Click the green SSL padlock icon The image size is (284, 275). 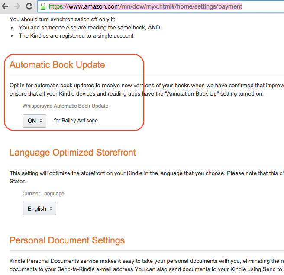[43, 6]
